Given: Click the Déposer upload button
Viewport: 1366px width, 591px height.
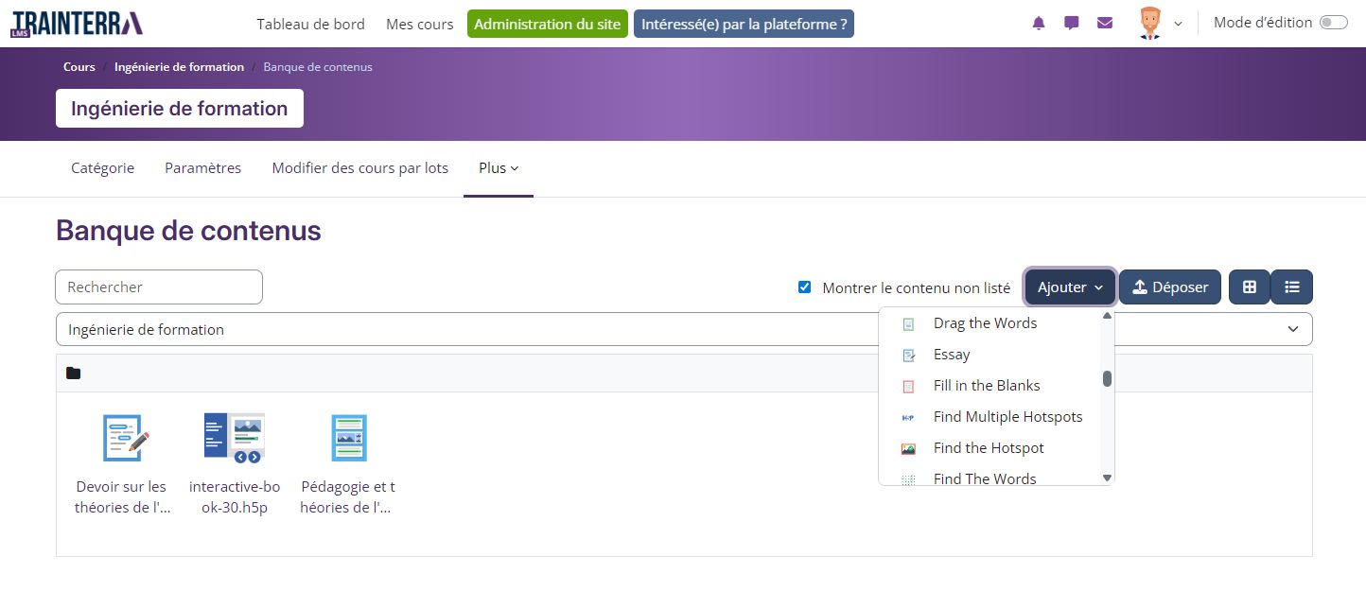Looking at the screenshot, I should (1170, 287).
